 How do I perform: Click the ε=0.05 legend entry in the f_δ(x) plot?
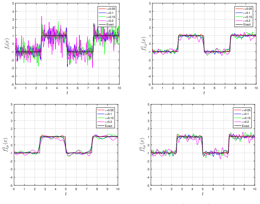point(107,9)
